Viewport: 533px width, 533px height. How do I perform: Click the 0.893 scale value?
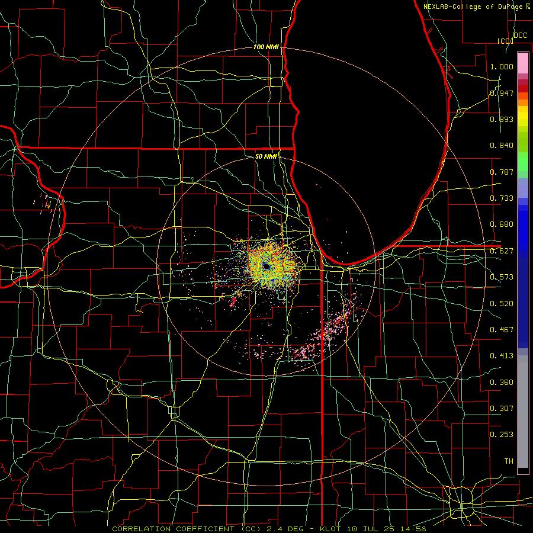point(502,119)
